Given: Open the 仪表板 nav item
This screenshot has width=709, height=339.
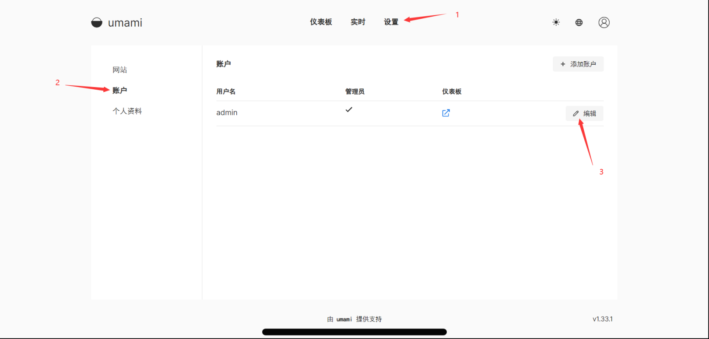Looking at the screenshot, I should click(x=321, y=22).
